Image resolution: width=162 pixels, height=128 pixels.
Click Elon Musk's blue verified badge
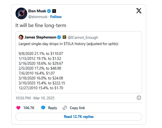[49, 11]
